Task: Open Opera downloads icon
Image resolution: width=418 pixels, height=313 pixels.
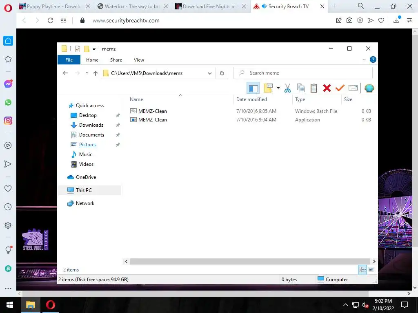Action: point(396,20)
